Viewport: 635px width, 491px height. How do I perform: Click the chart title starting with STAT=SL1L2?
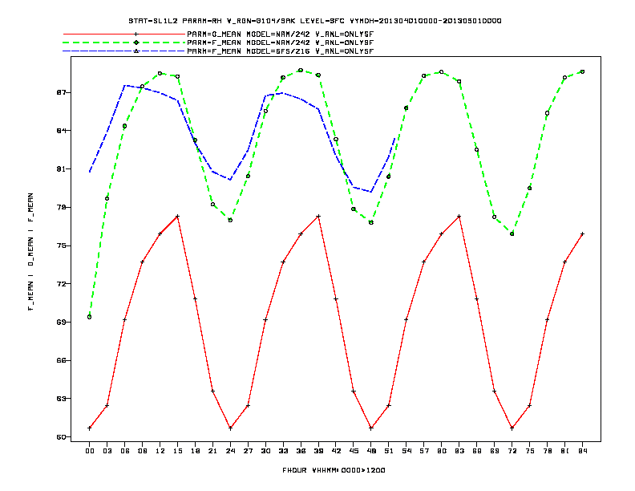pyautogui.click(x=314, y=21)
